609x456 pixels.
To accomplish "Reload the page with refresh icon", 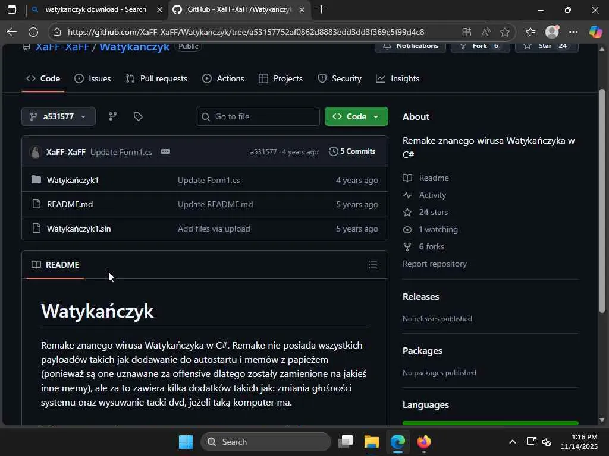I will (x=33, y=32).
